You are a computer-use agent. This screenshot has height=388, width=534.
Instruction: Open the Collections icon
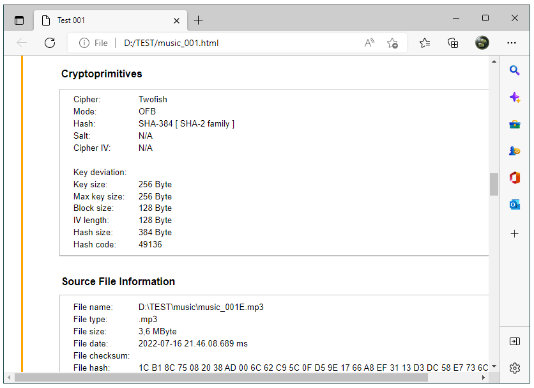pyautogui.click(x=453, y=43)
